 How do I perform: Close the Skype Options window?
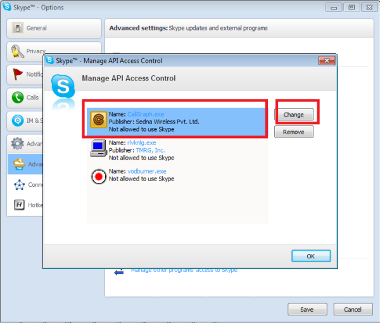coord(369,7)
